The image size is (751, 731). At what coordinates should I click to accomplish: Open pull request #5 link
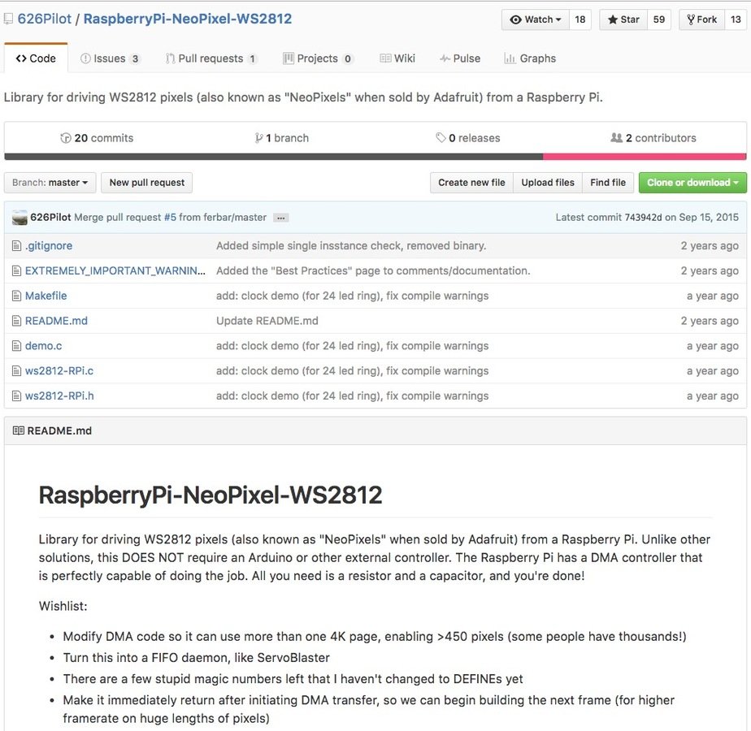(x=170, y=218)
